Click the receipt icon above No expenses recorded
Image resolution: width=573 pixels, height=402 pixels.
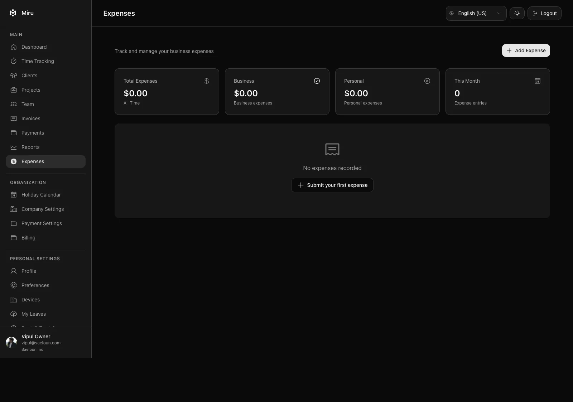(332, 149)
